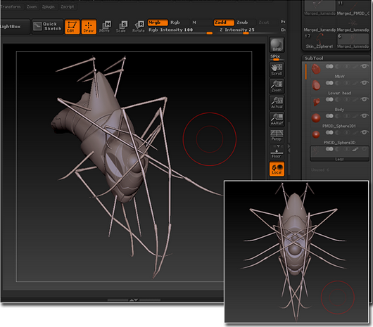The image size is (373, 327).
Task: Expand the tray divider arrows at bottom
Action: point(134,300)
